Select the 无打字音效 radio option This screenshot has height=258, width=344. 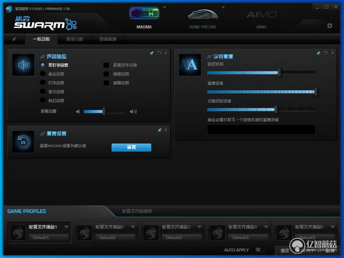coord(43,65)
